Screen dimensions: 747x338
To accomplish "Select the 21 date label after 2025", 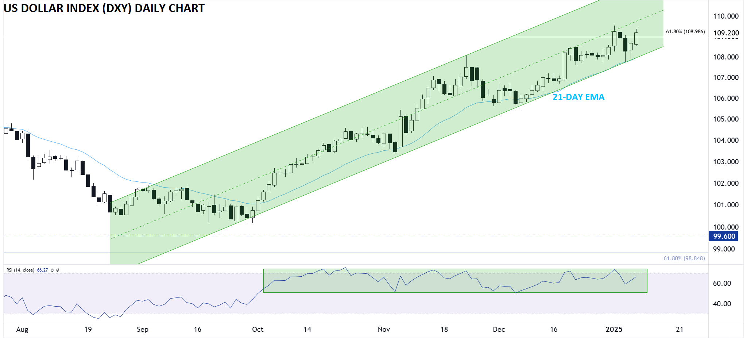I will 680,329.
